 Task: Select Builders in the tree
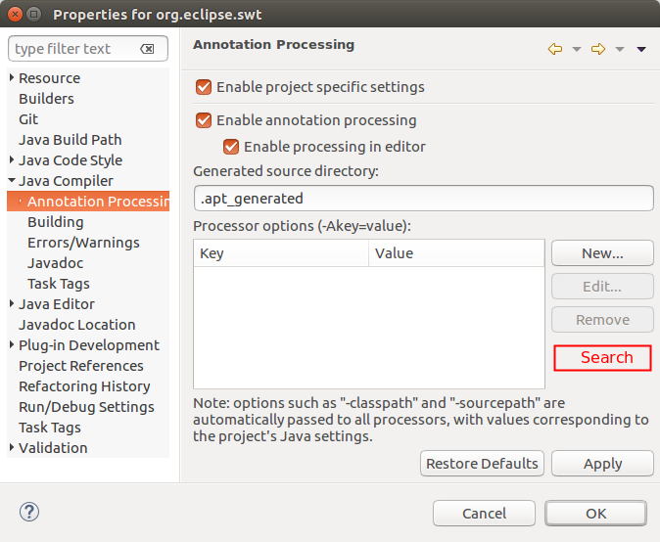coord(46,99)
